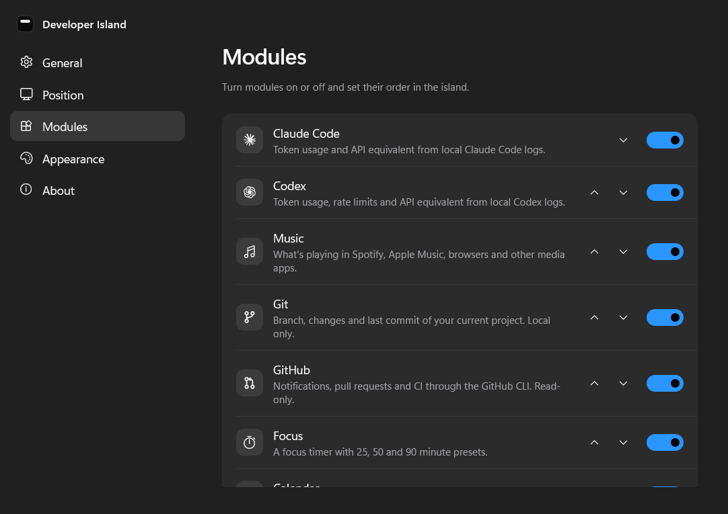This screenshot has width=728, height=514.
Task: Move the Git module down
Action: point(624,318)
